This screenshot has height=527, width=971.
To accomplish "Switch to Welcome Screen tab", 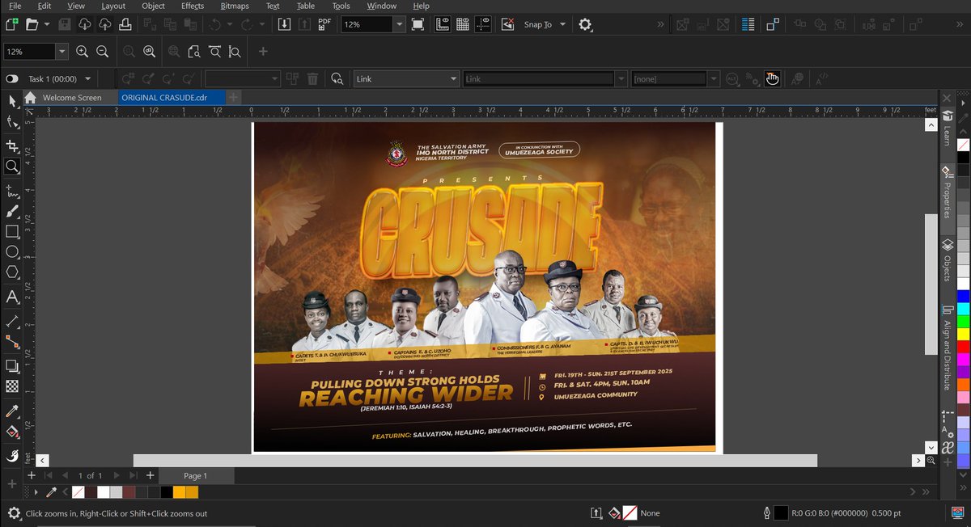I will click(x=72, y=98).
